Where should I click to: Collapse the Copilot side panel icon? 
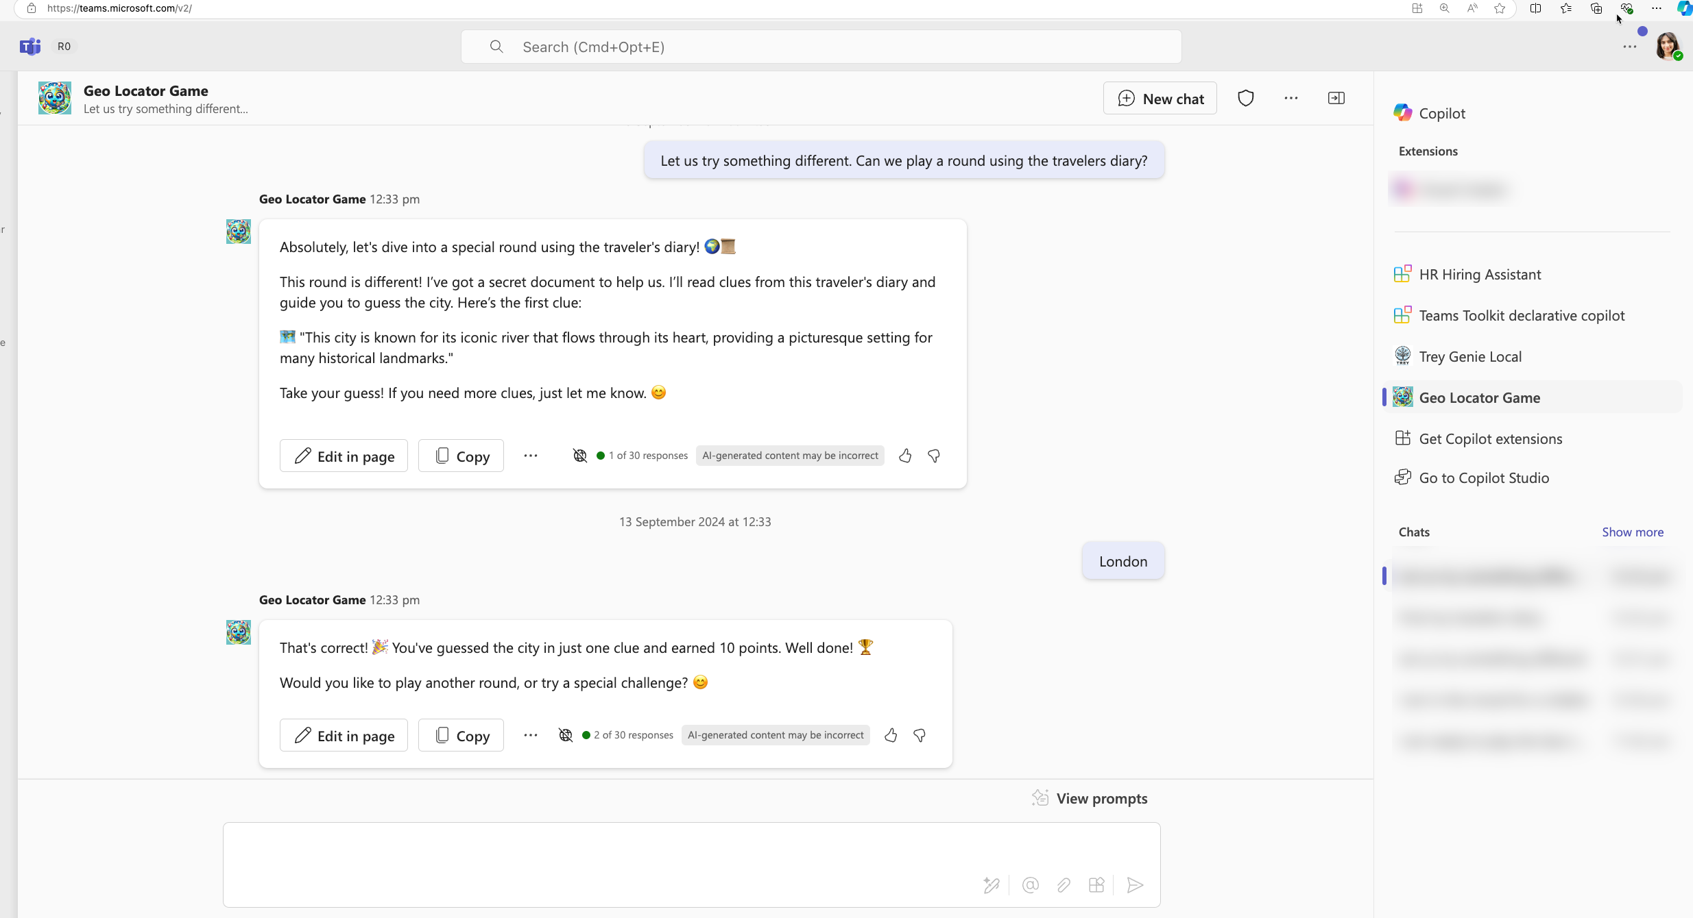[1336, 98]
